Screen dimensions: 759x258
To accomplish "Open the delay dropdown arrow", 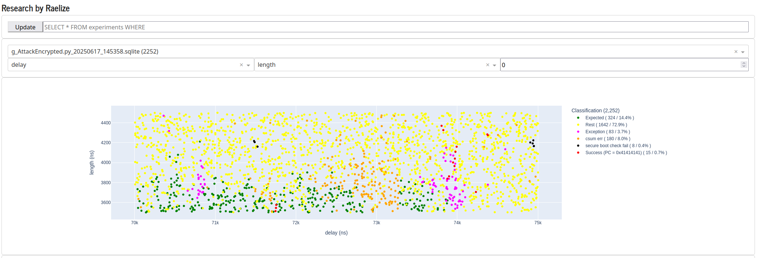I will click(x=248, y=65).
